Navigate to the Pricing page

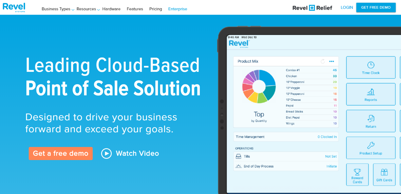click(x=155, y=9)
